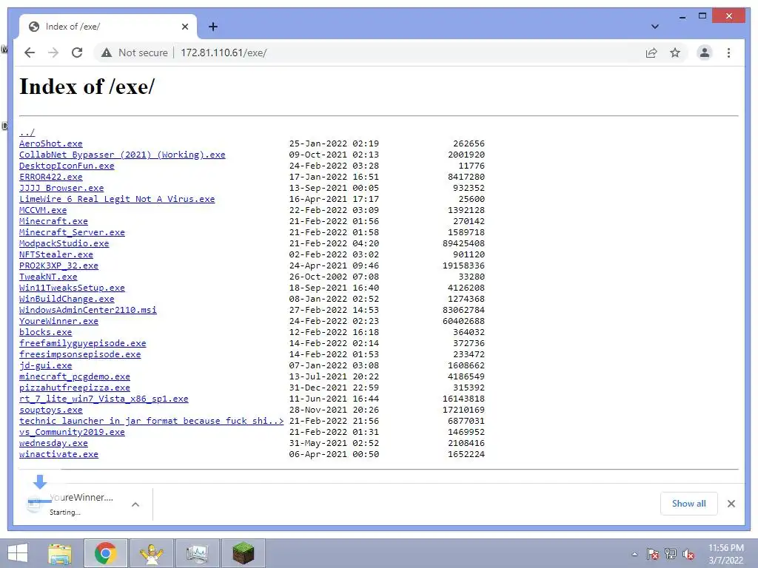
Task: Click blocks.exe link
Action: coord(45,332)
